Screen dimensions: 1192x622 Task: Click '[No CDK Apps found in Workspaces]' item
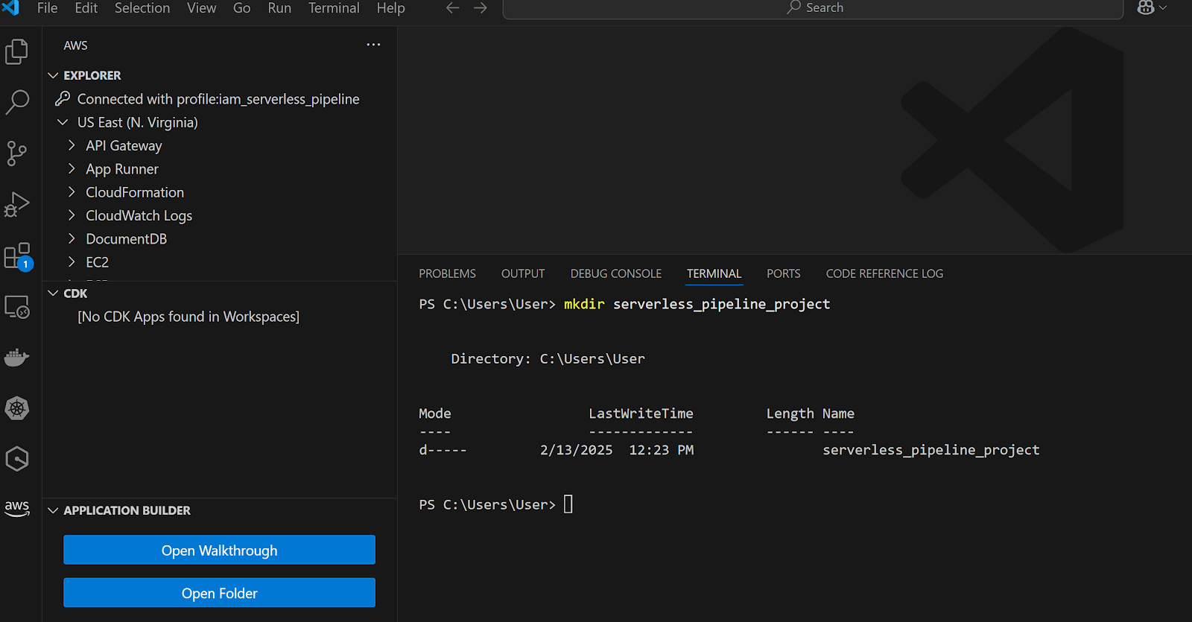point(188,317)
